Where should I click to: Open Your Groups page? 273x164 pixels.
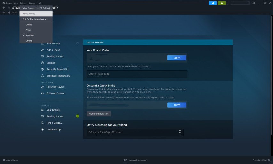coord(53,110)
